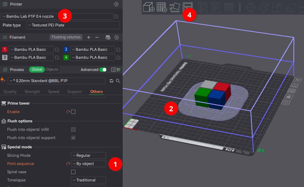Open printer settings gear icon
This screenshot has width=304, height=187.
click(x=116, y=4)
